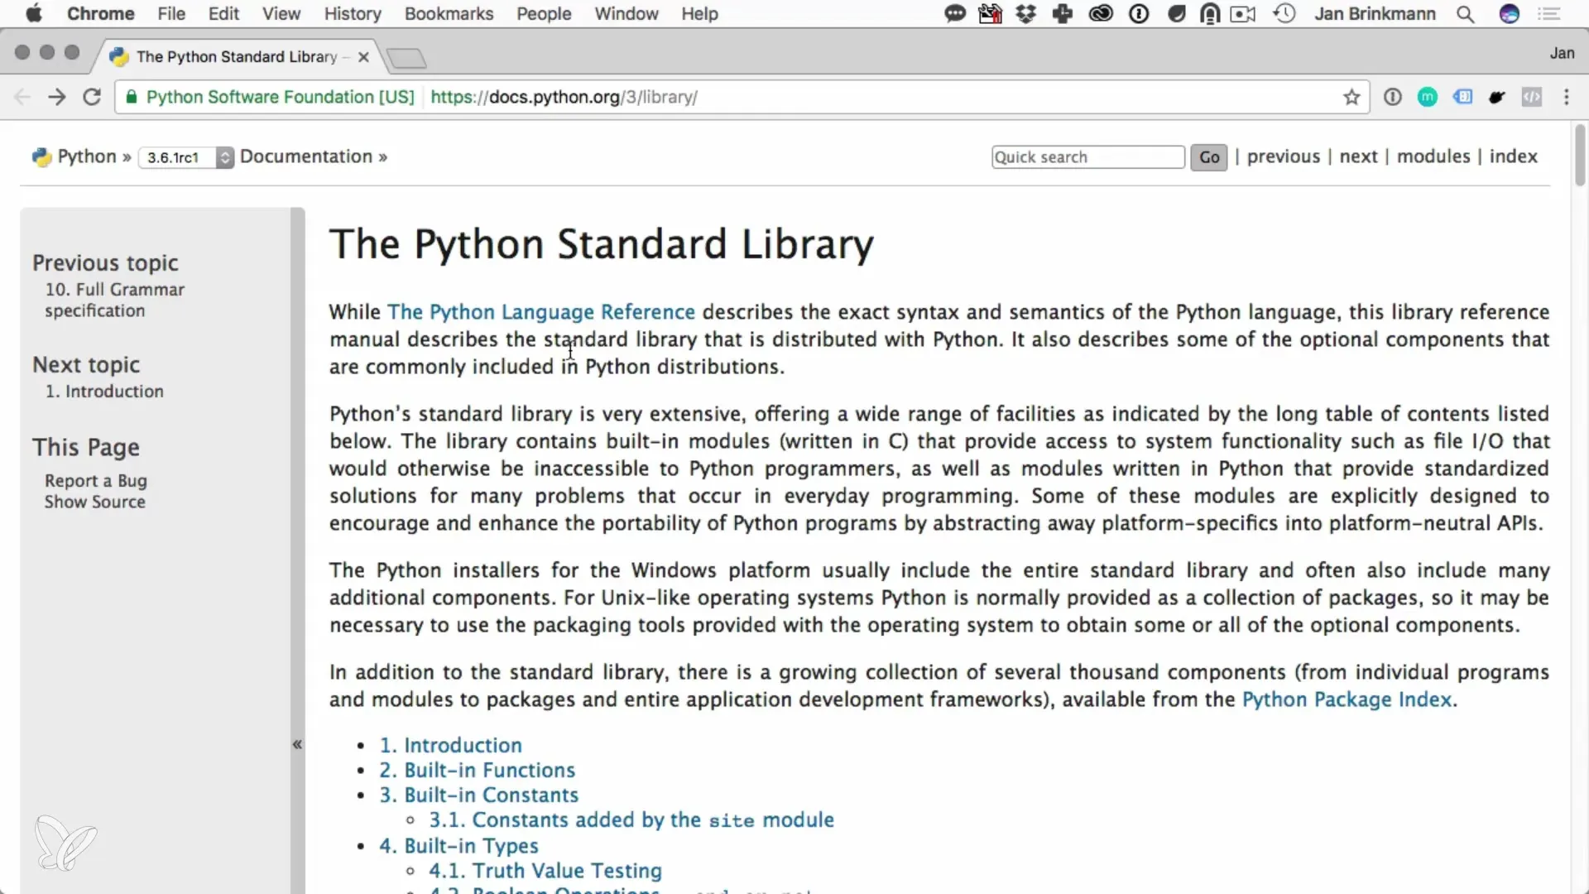
Task: Collapse the sidebar with the « arrow
Action: click(x=297, y=744)
